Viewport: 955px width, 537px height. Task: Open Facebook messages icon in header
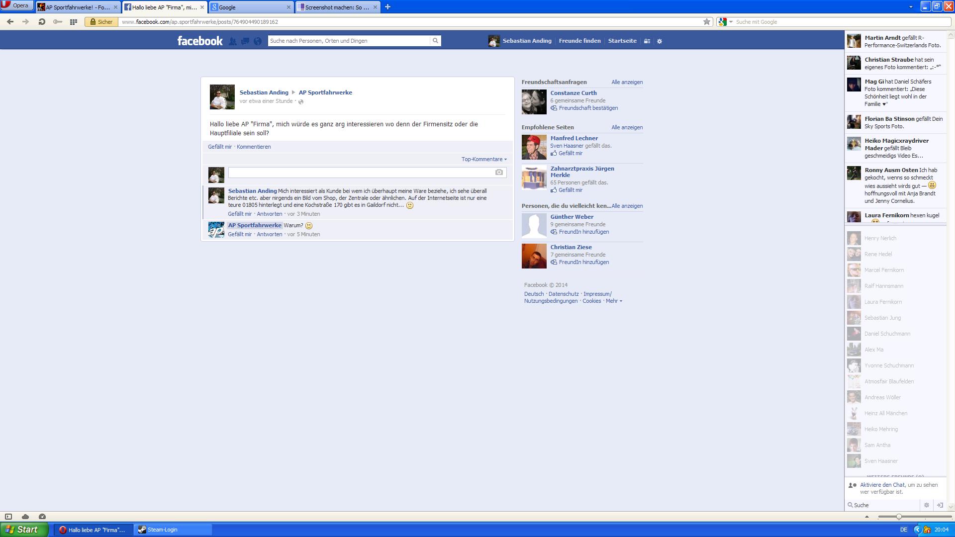(x=245, y=41)
